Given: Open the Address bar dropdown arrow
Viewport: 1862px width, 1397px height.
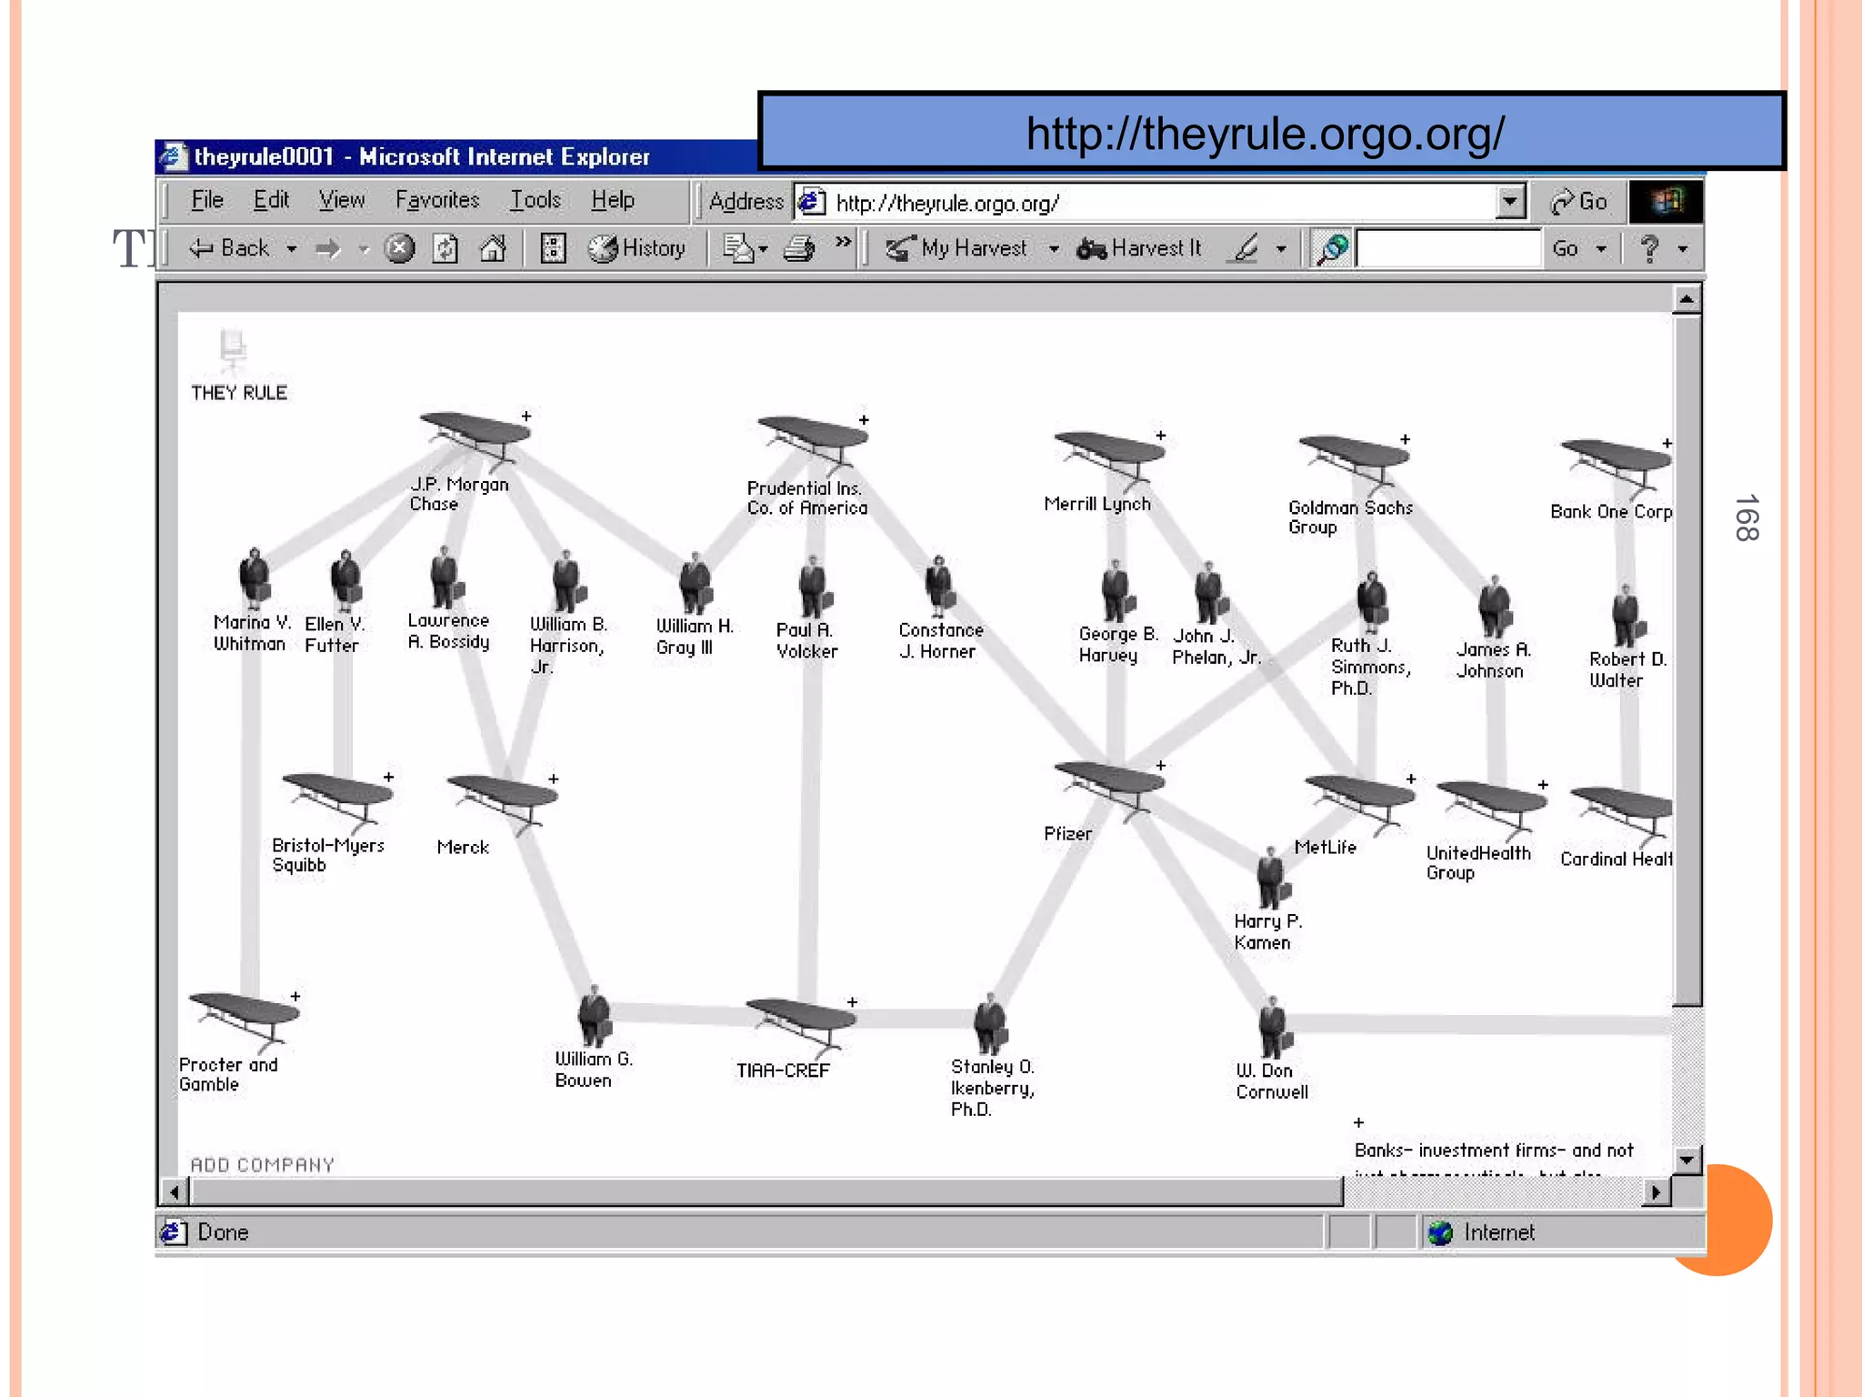Looking at the screenshot, I should (1510, 202).
